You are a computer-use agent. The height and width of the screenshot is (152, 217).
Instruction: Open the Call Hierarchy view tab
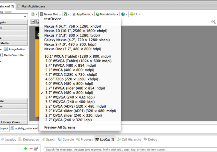coord(129,140)
